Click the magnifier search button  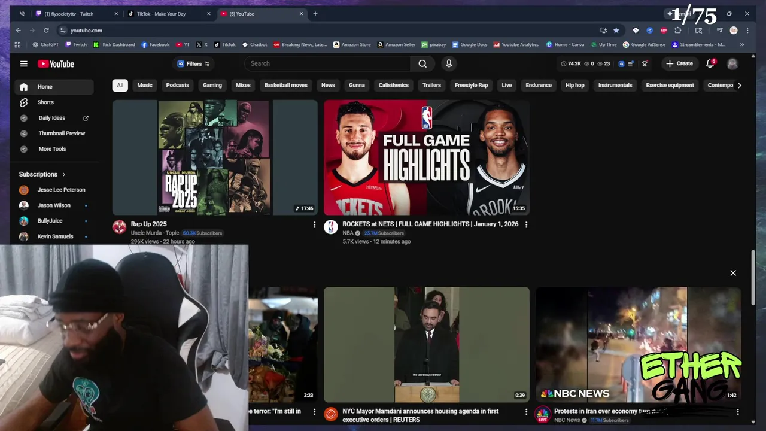click(x=422, y=63)
